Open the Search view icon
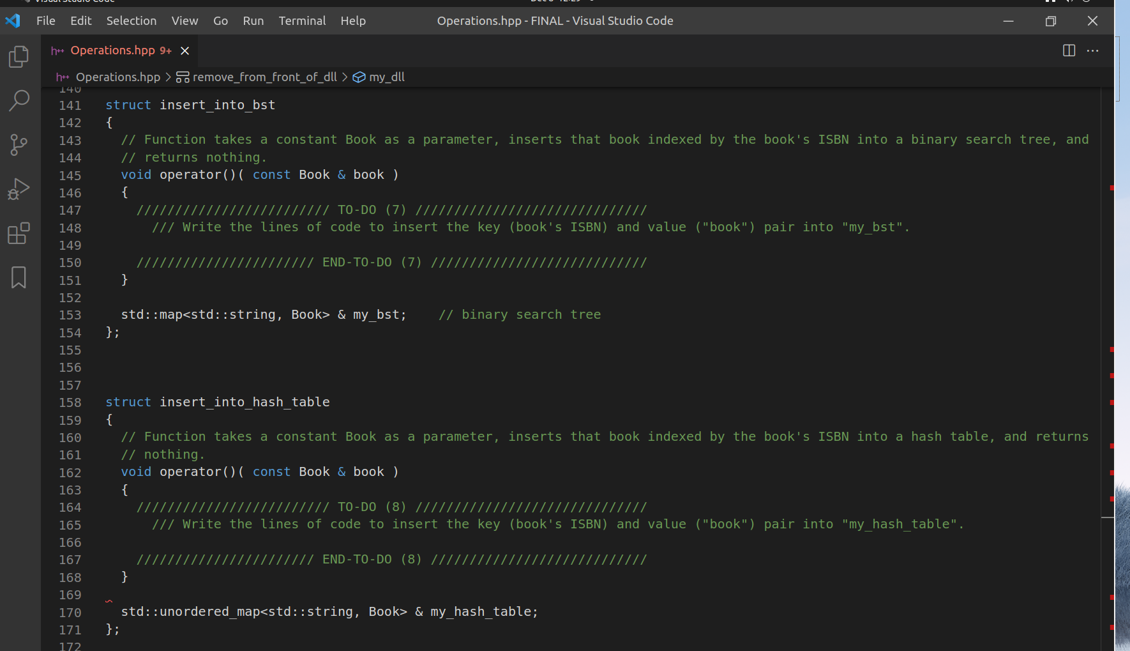 pyautogui.click(x=19, y=100)
